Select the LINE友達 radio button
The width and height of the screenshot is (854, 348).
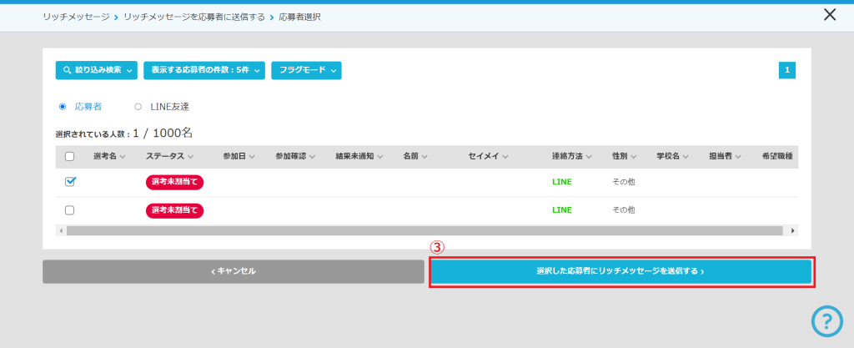(x=138, y=107)
